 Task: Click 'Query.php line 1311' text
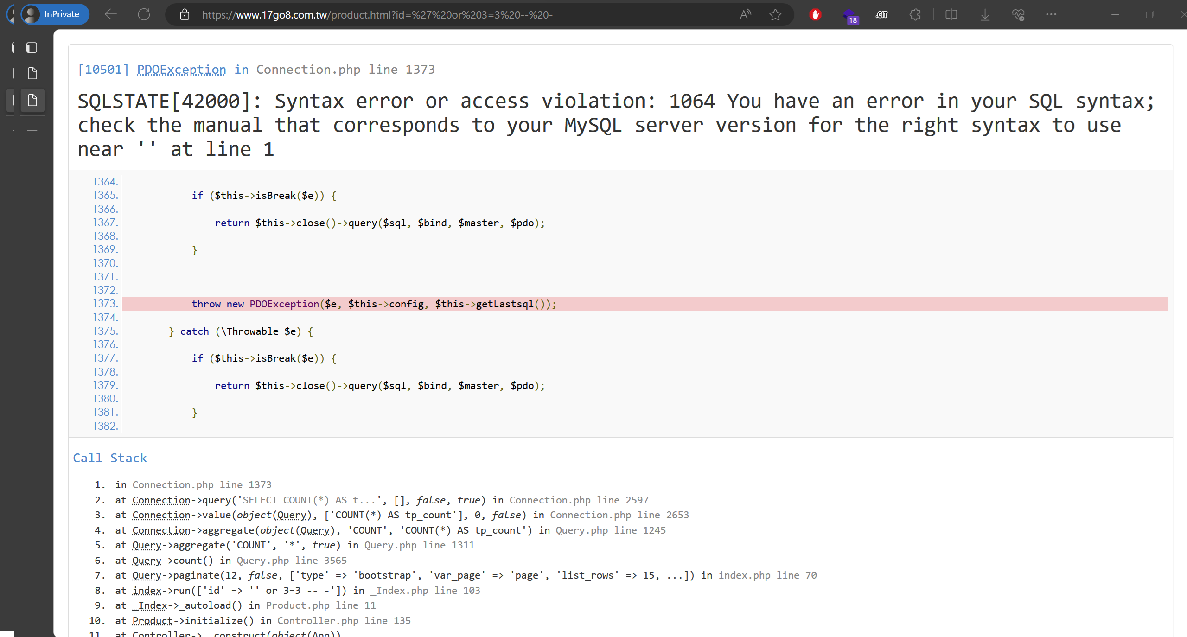419,545
